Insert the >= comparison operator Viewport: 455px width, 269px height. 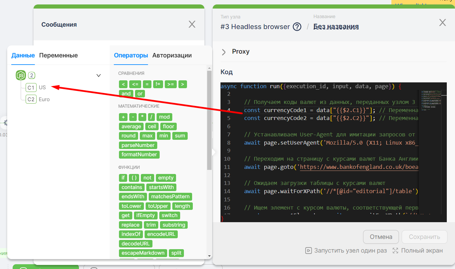point(171,84)
